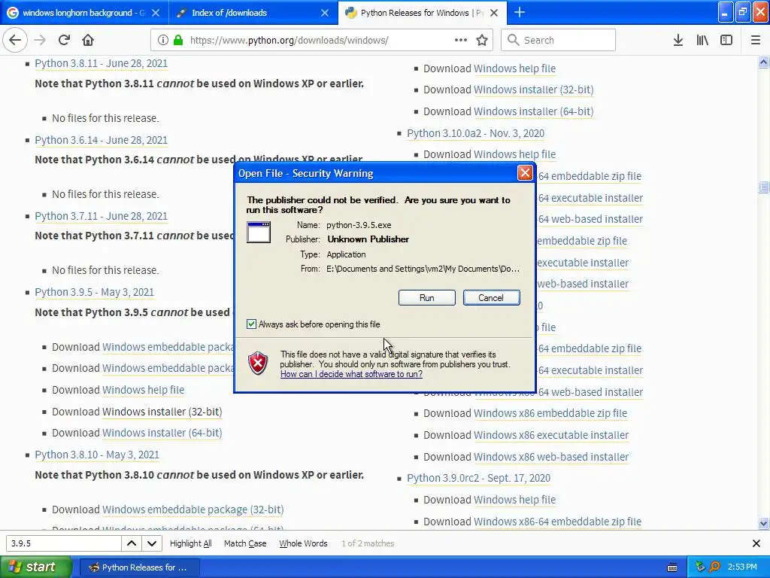
Task: Click the Unknown Publisher text
Action: tap(368, 239)
